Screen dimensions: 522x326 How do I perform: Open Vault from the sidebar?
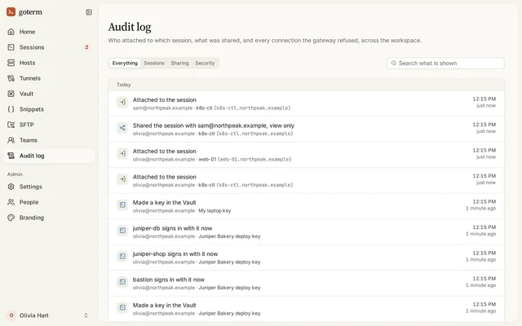(26, 94)
